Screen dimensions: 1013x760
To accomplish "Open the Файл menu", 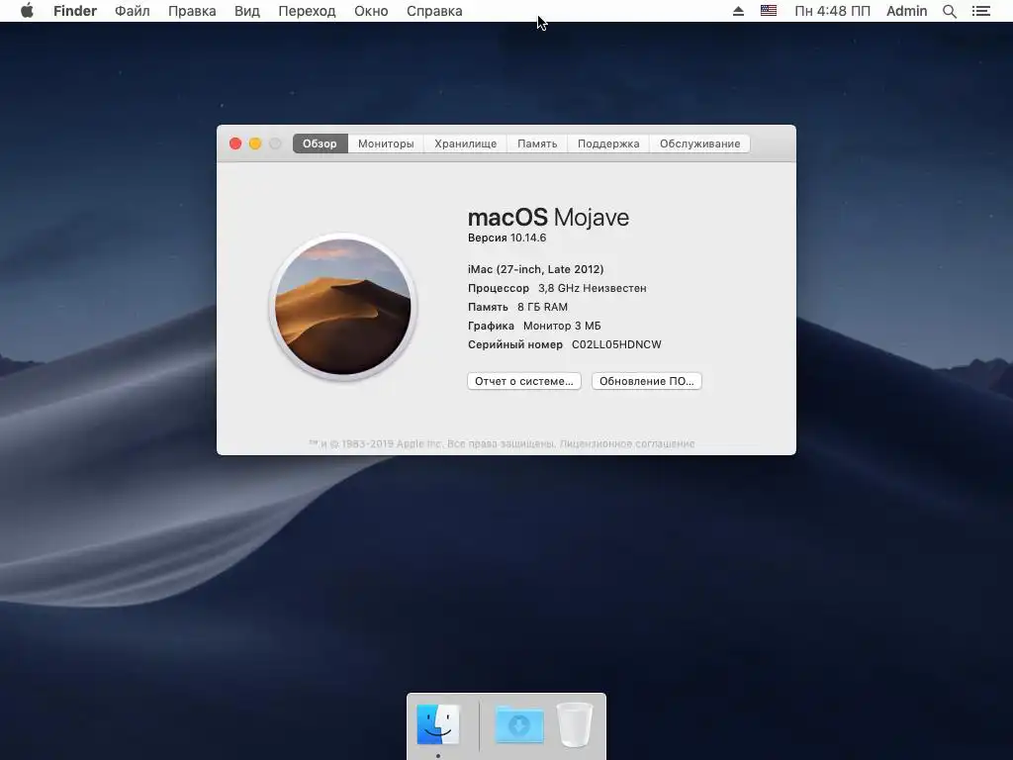I will point(133,11).
